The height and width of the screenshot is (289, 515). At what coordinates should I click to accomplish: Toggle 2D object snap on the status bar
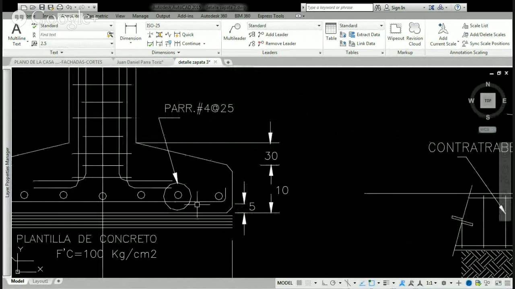371,283
